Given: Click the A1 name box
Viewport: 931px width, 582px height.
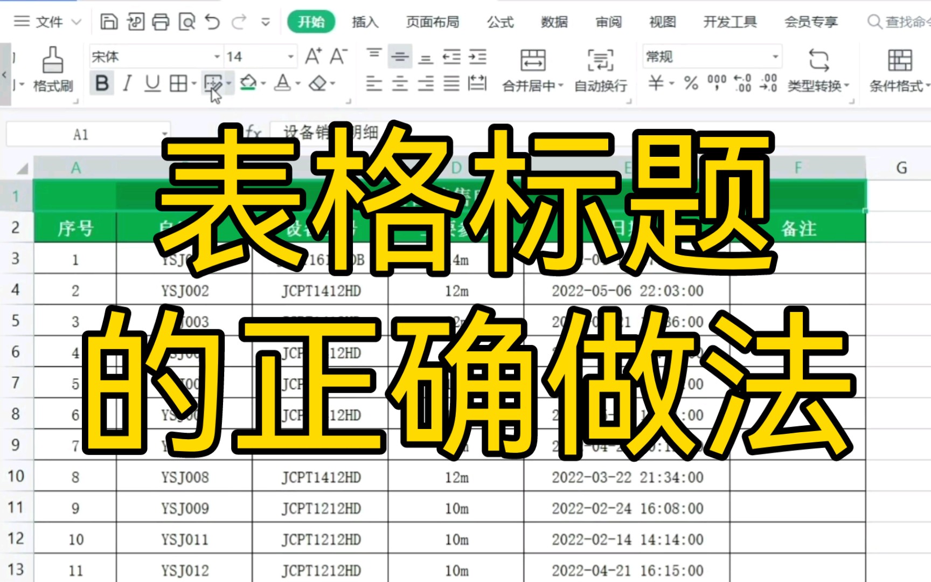Looking at the screenshot, I should (81, 134).
